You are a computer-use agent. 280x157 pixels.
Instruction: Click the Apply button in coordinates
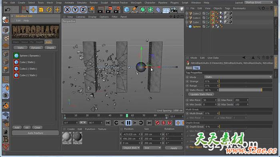tap(174, 148)
